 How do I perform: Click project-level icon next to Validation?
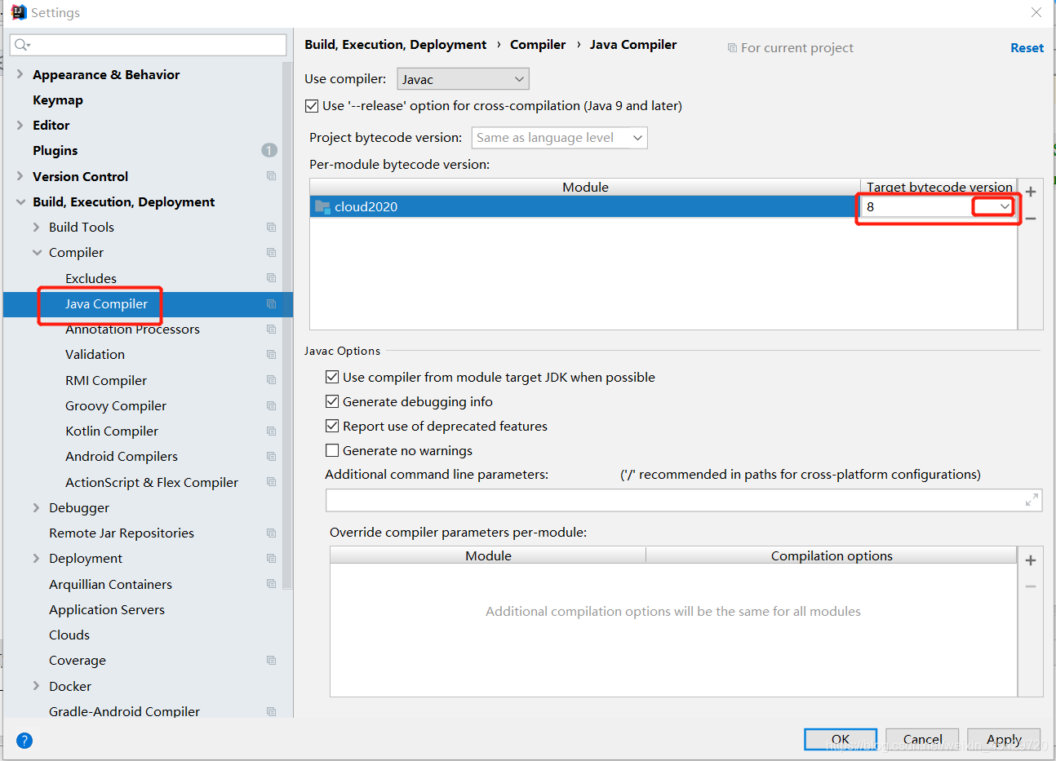point(271,355)
